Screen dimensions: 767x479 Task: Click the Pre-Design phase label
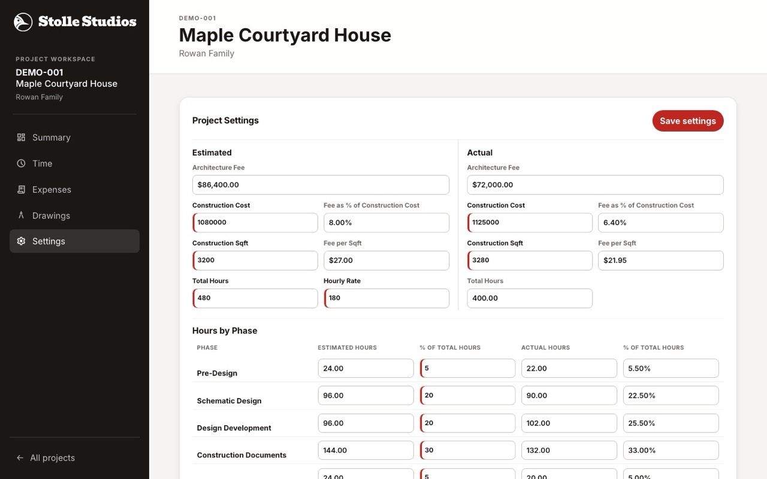(217, 373)
